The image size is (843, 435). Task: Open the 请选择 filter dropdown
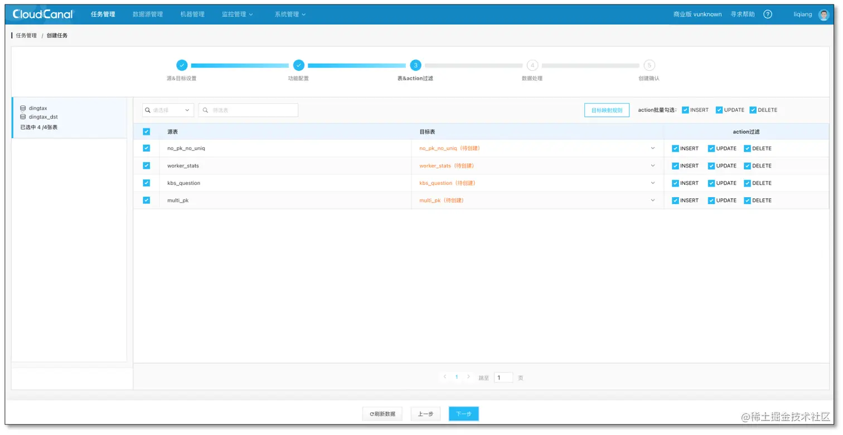click(x=168, y=110)
